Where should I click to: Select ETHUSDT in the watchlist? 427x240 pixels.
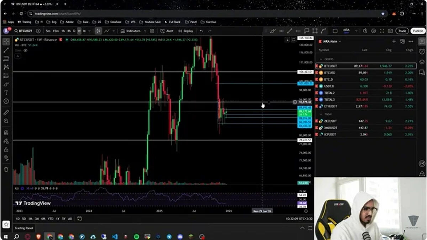click(x=366, y=106)
